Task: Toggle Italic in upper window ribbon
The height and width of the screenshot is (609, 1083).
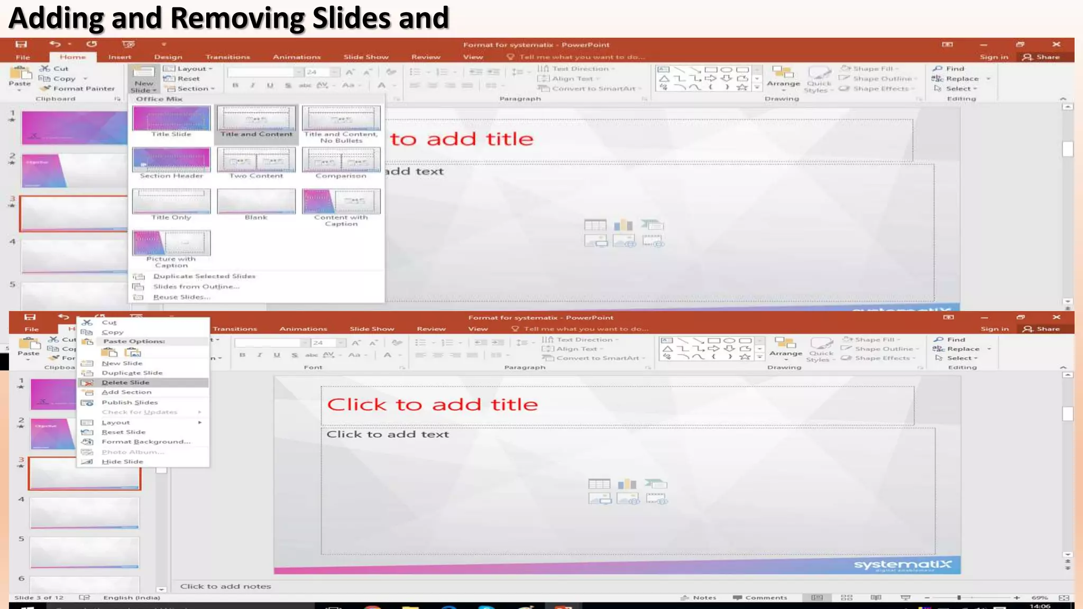Action: tap(253, 85)
